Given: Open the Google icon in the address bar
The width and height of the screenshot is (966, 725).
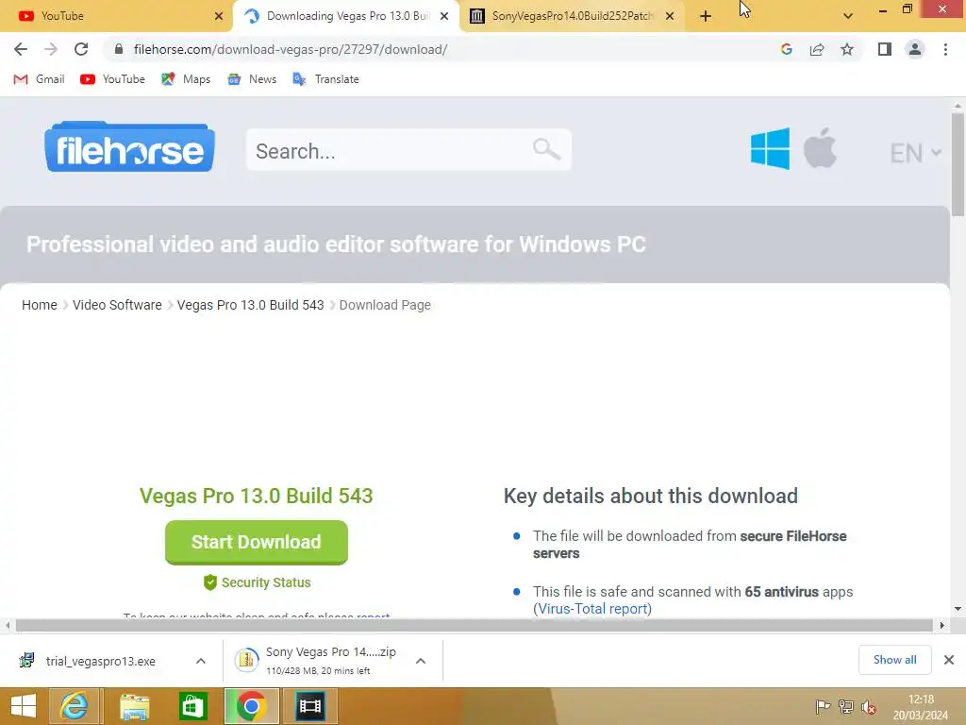Looking at the screenshot, I should point(786,49).
